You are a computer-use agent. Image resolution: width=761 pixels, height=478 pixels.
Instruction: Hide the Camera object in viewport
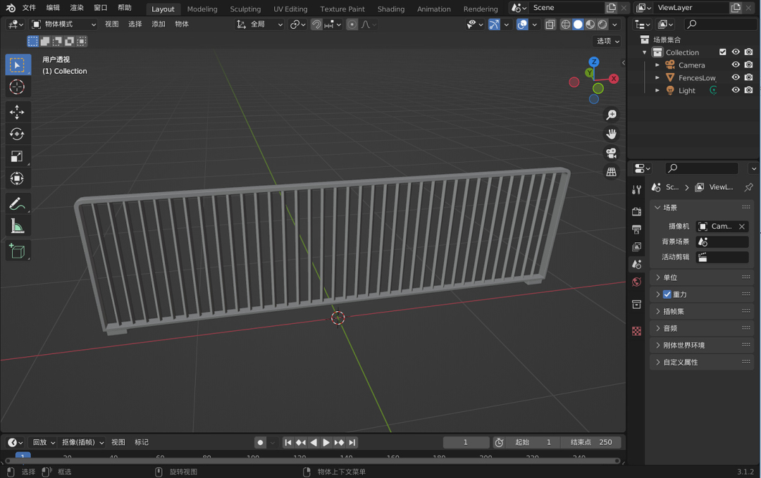point(736,65)
